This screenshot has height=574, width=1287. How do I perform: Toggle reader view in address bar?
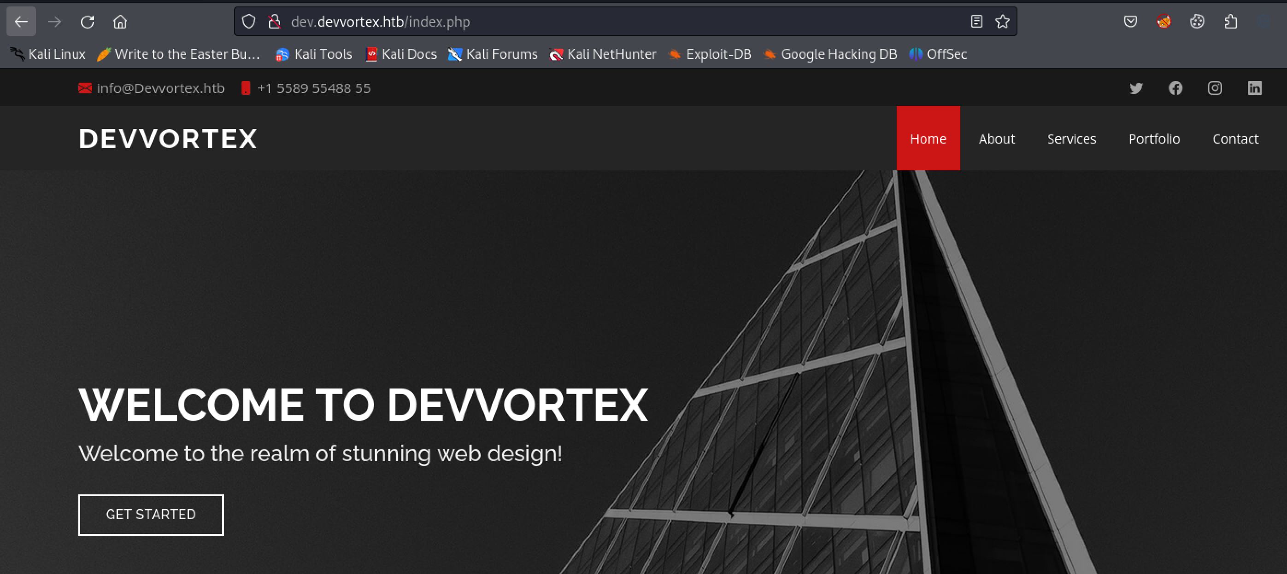click(x=976, y=22)
